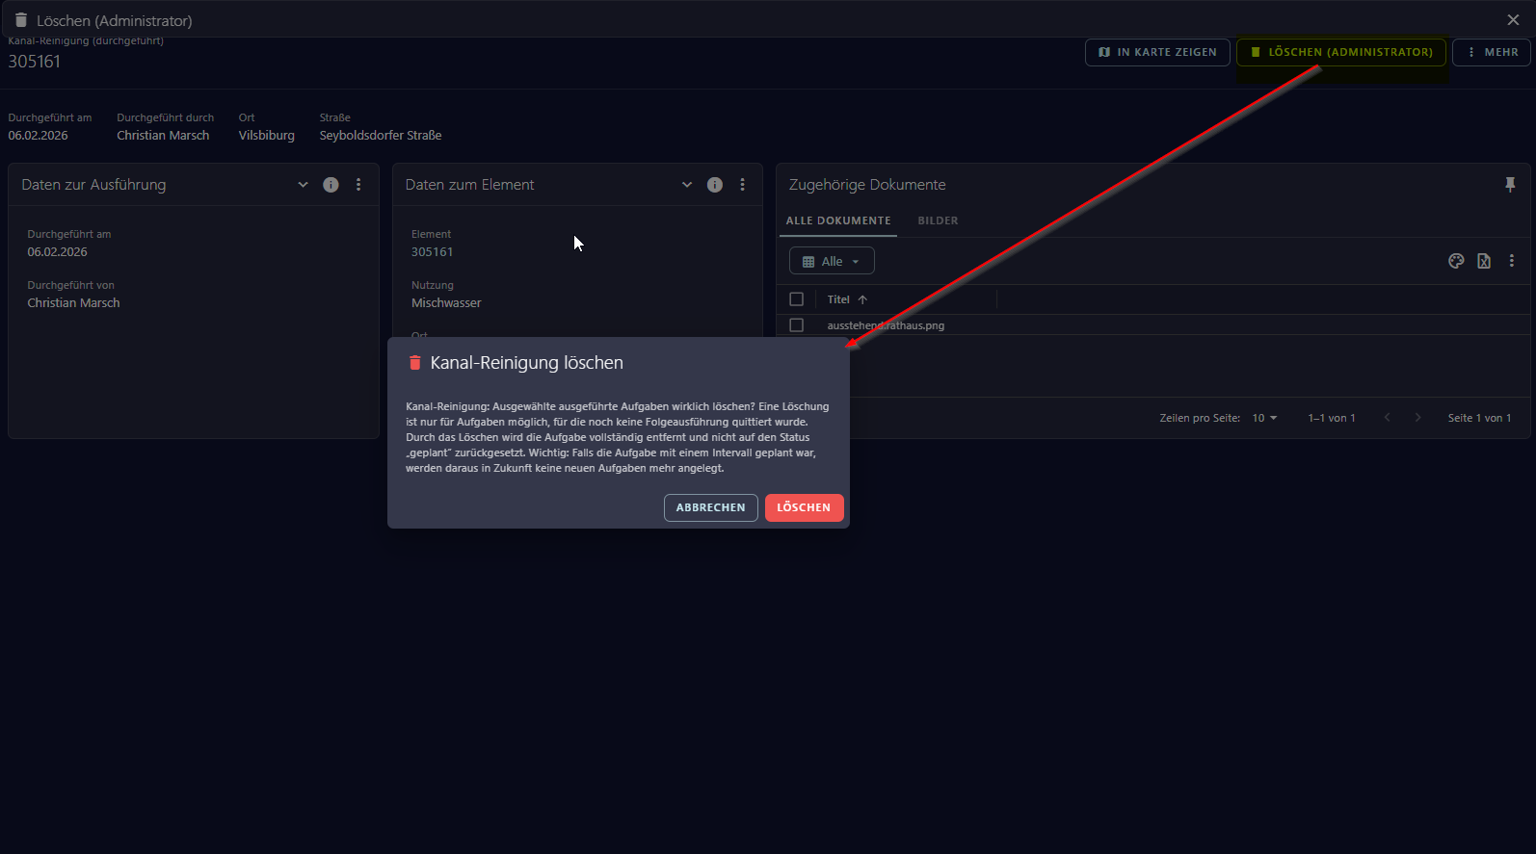Show info for Daten zum Element
Viewport: 1536px width, 854px height.
coord(715,185)
